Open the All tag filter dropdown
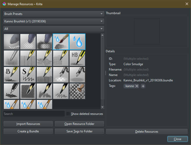 point(53,29)
